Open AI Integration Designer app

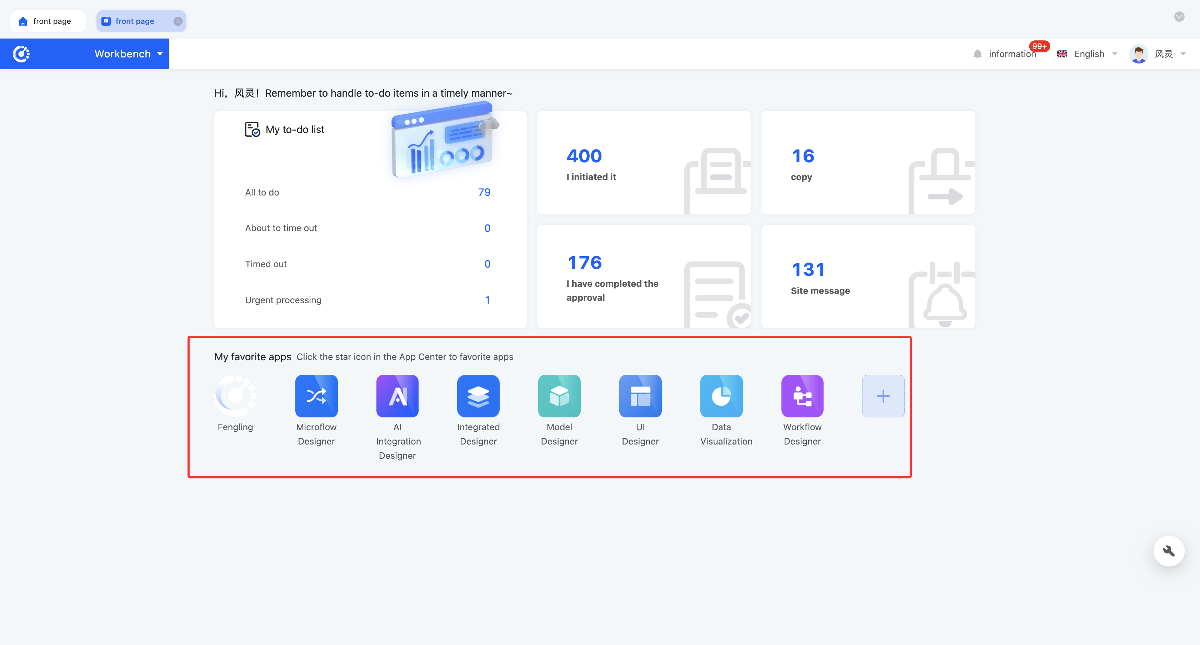click(397, 396)
